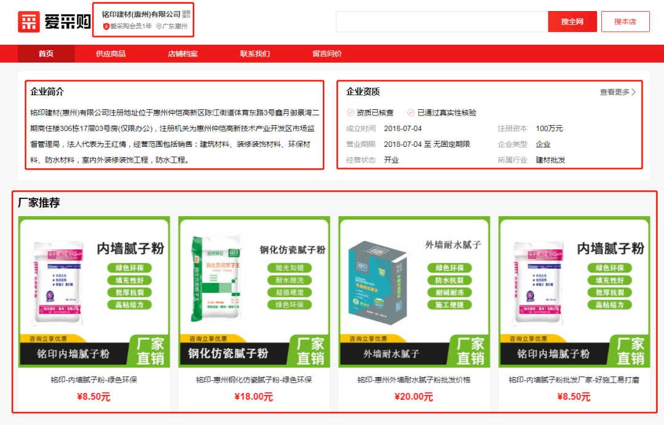The width and height of the screenshot is (664, 425).
Task: Click the 爱采购会员1年 text
Action: [x=131, y=26]
